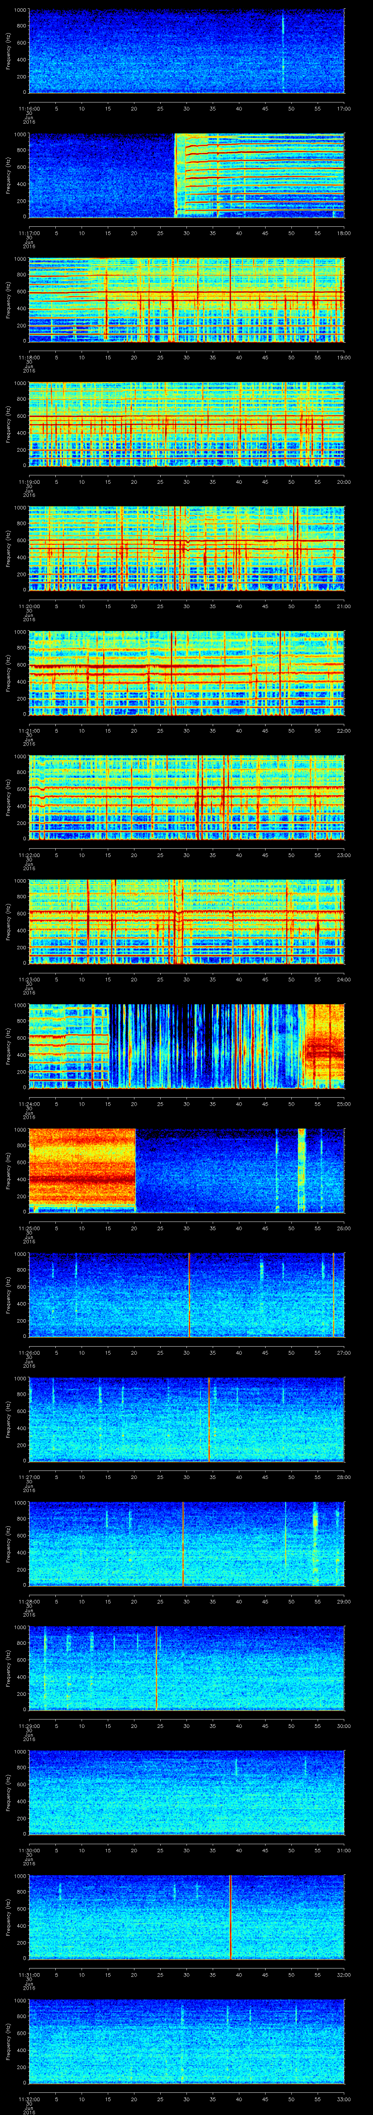The image size is (373, 2115).
Task: Click the 11:28:00 start time label
Action: [x=29, y=1601]
